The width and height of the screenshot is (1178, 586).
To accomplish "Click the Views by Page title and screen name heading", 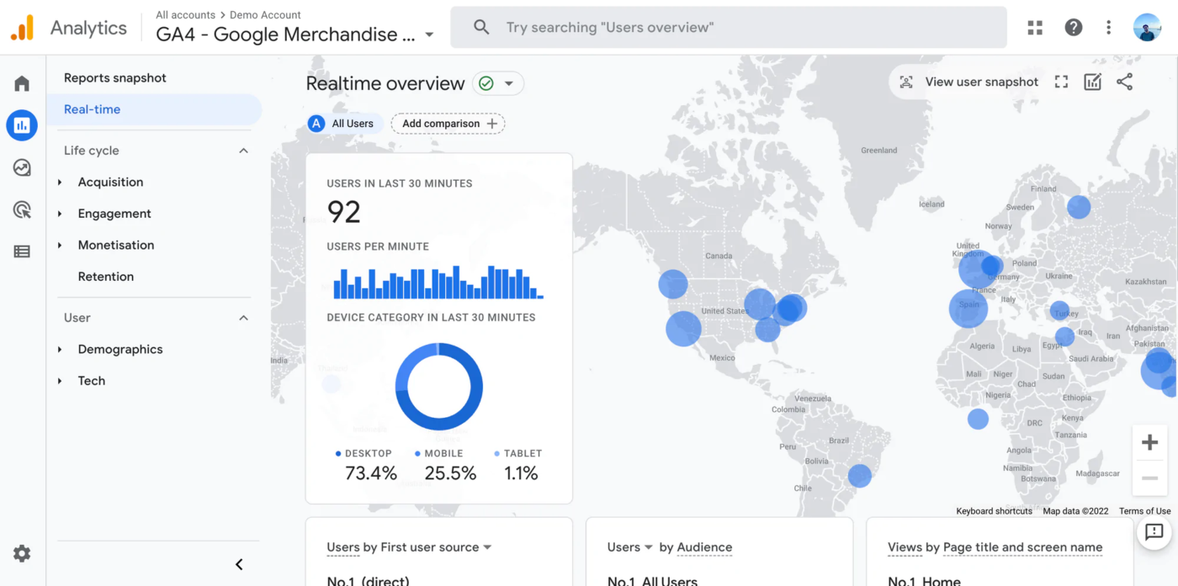I will tap(995, 547).
